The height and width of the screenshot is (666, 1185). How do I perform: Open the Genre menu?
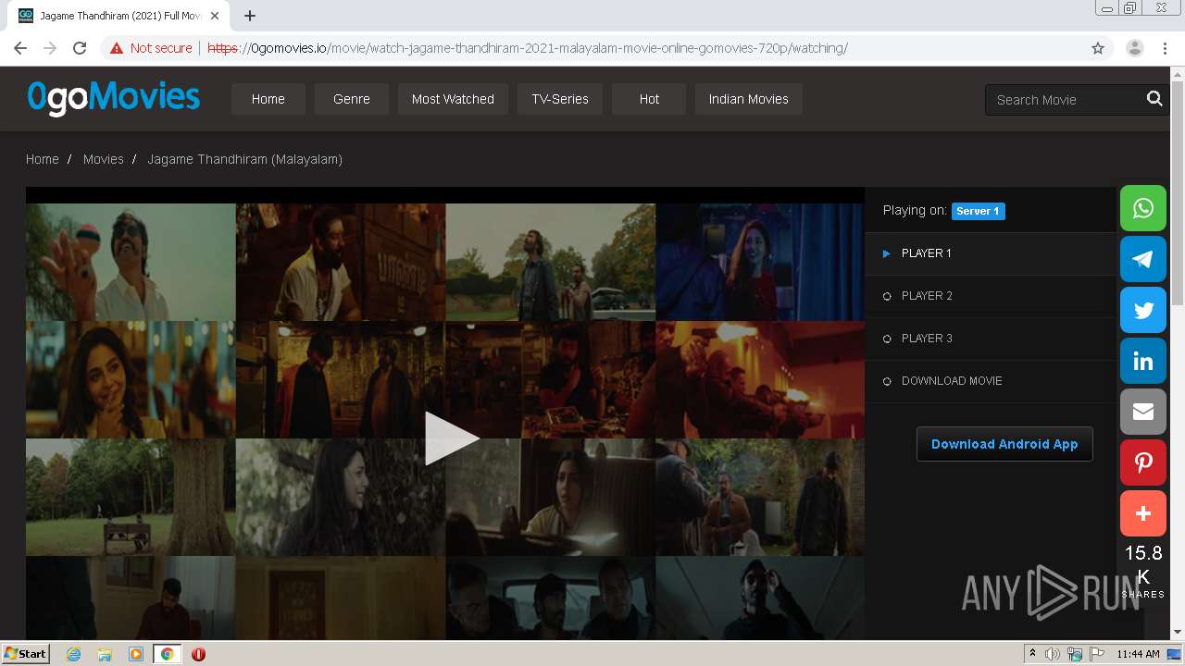352,99
